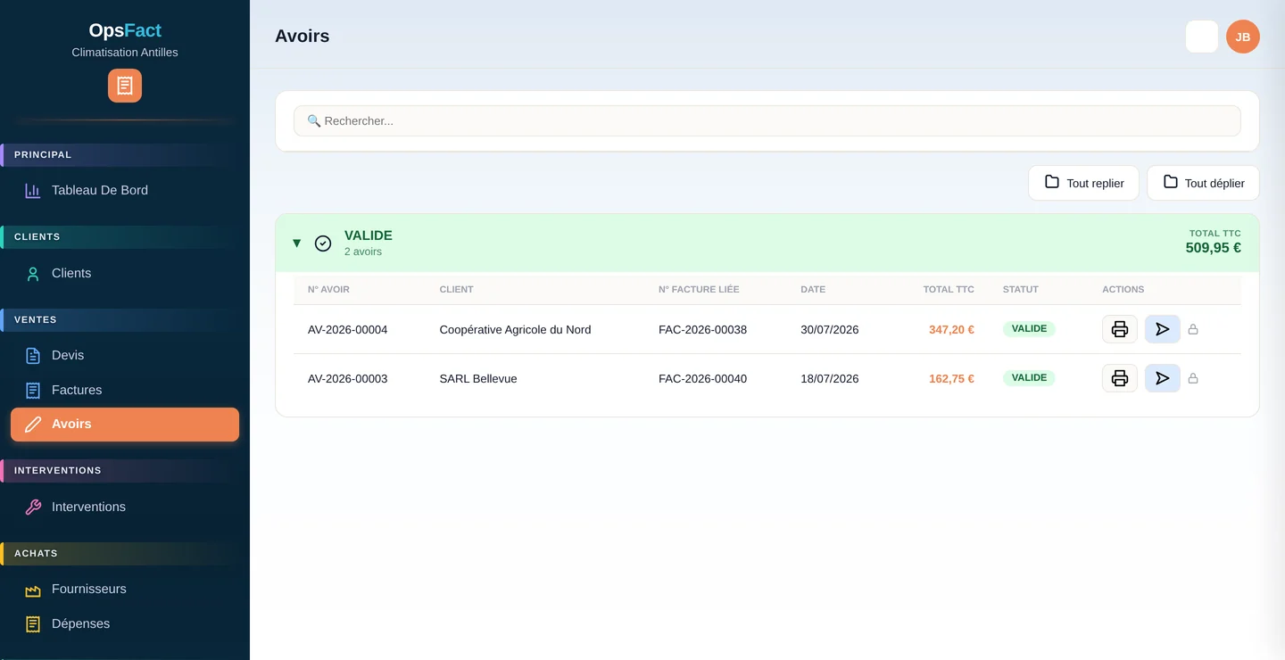Click the check-circle icon in the VALIDE header
This screenshot has height=660, width=1285.
tap(323, 243)
